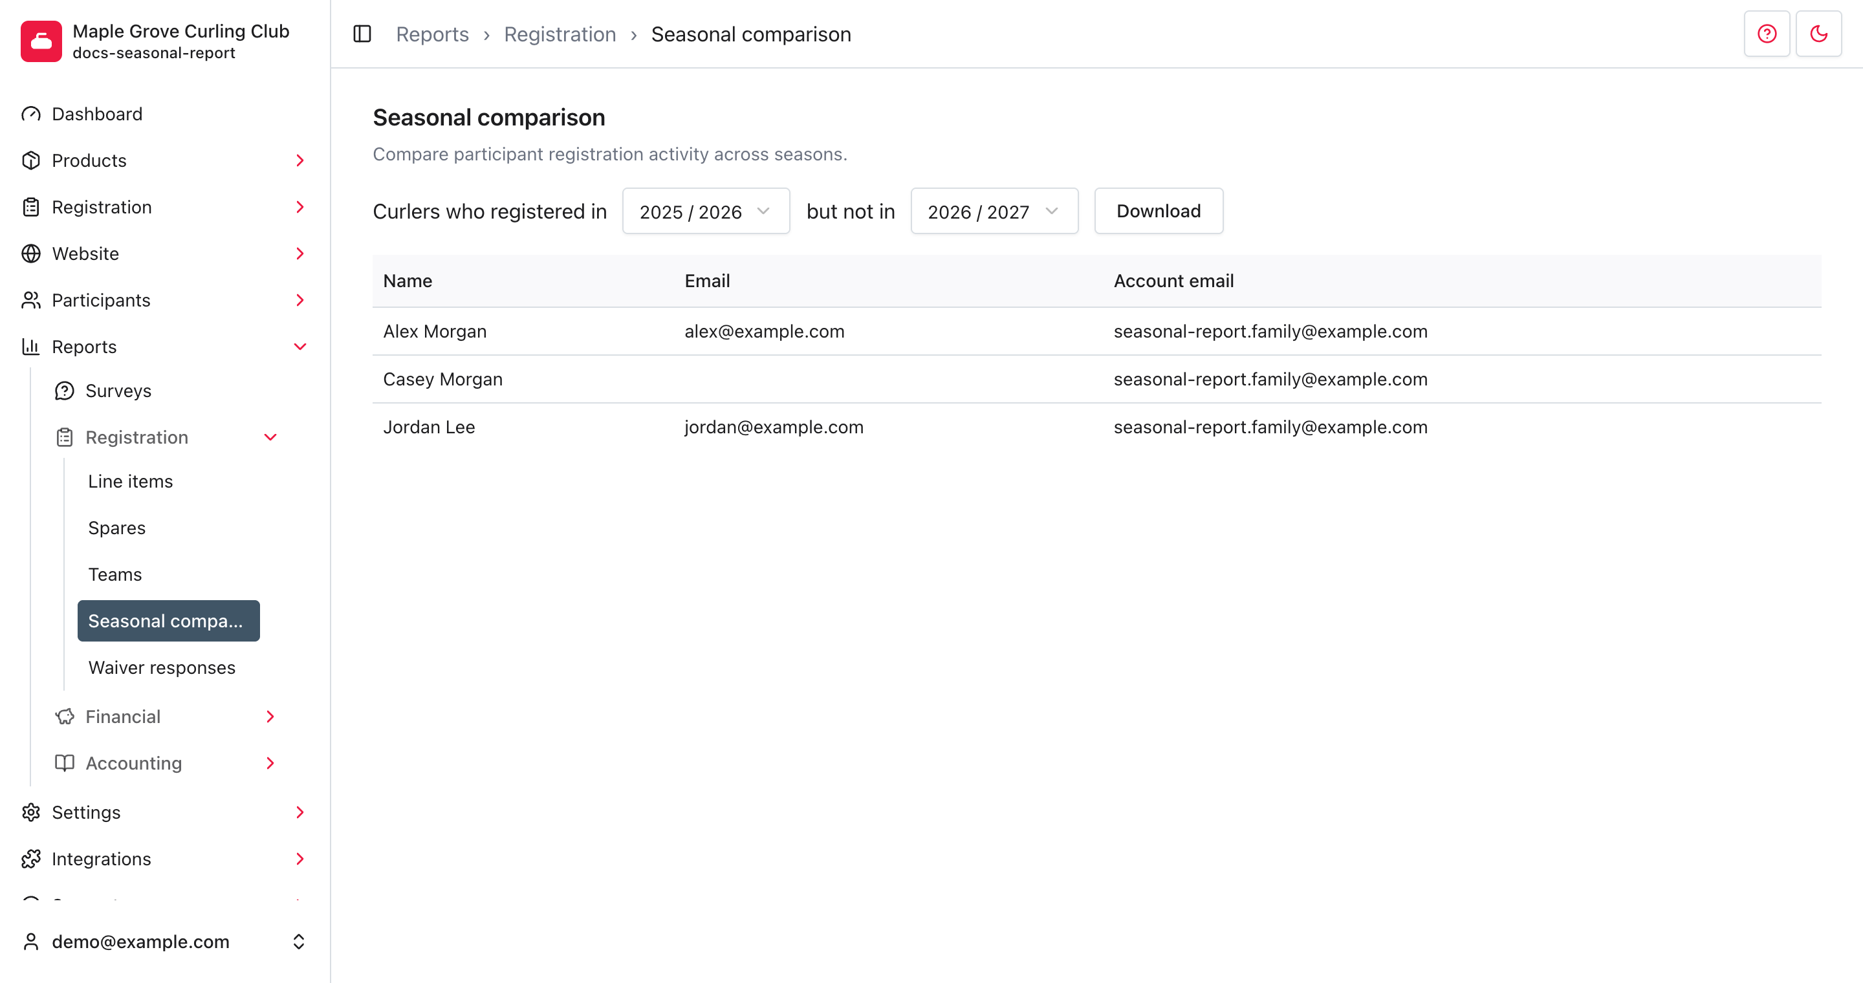The height and width of the screenshot is (983, 1863).
Task: Expand the Financial reports chevron
Action: pos(270,717)
